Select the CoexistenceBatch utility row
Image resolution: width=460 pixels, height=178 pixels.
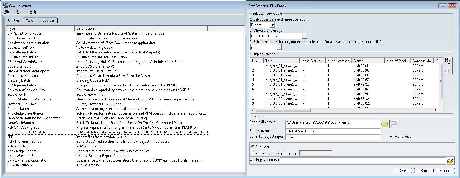(x=107, y=48)
